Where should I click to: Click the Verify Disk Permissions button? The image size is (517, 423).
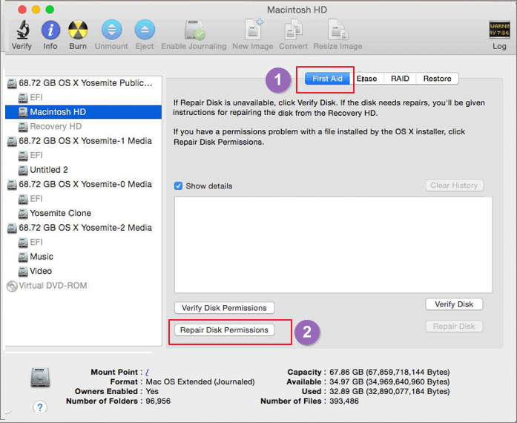tap(224, 308)
